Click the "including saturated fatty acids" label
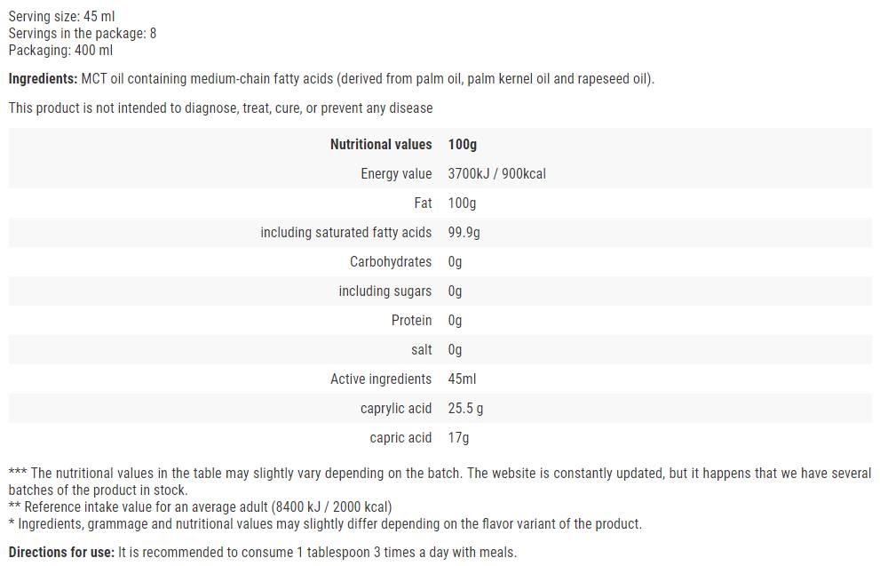Image resolution: width=880 pixels, height=566 pixels. pyautogui.click(x=345, y=233)
